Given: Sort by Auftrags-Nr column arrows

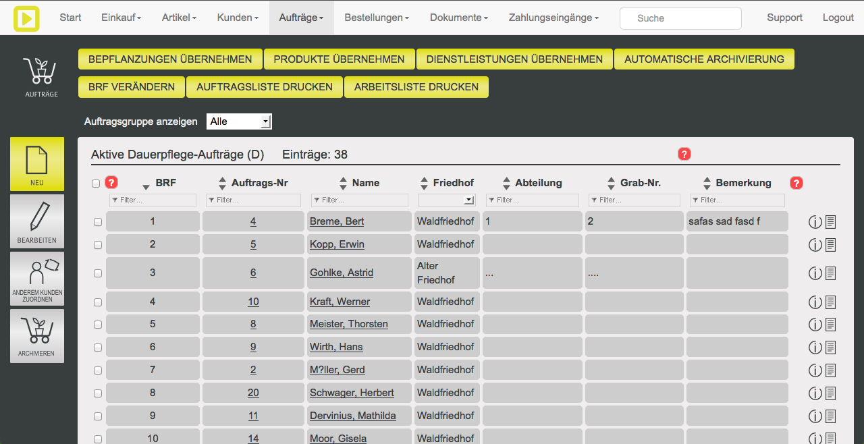Looking at the screenshot, I should point(223,183).
